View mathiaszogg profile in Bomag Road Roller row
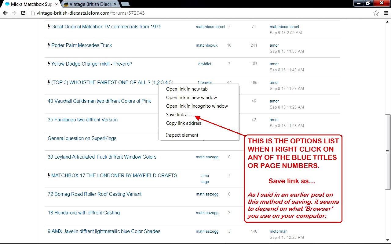 coord(207,194)
